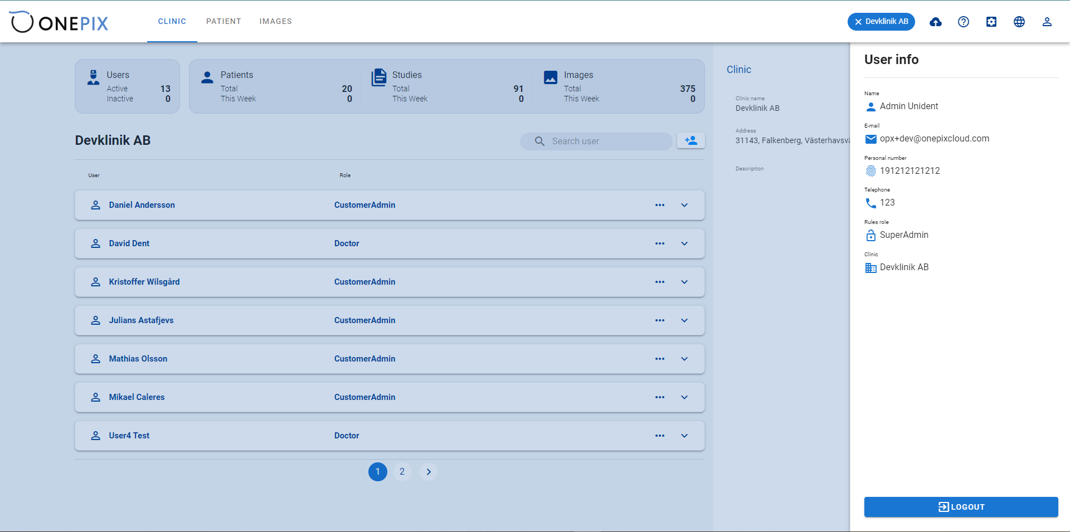Click the LOGOUT button
The height and width of the screenshot is (532, 1070).
(x=961, y=507)
